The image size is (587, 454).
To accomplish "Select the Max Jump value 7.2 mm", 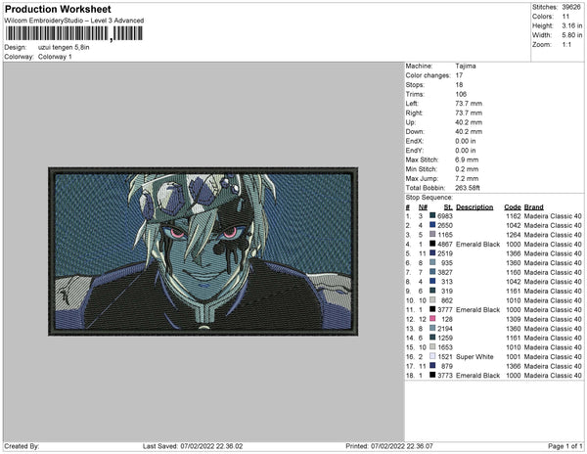I will coord(467,178).
